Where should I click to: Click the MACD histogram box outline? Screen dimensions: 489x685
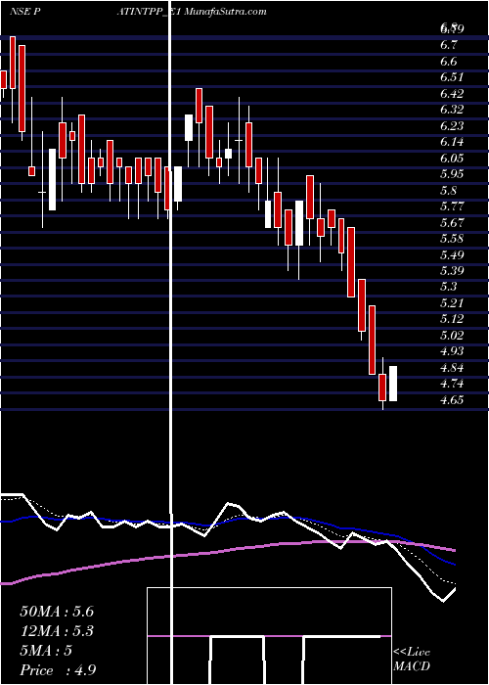click(269, 636)
